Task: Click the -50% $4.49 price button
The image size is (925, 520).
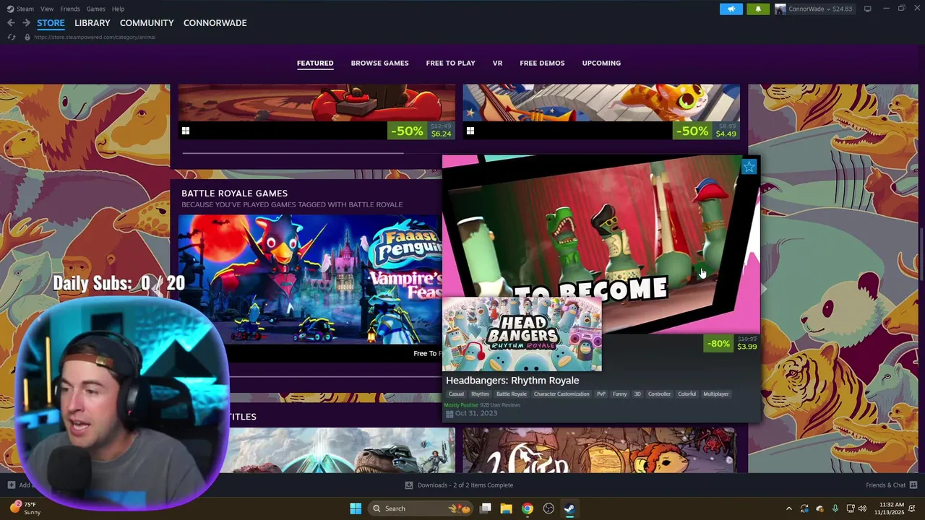Action: (706, 131)
